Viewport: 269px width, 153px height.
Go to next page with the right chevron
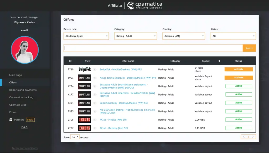coord(252,136)
